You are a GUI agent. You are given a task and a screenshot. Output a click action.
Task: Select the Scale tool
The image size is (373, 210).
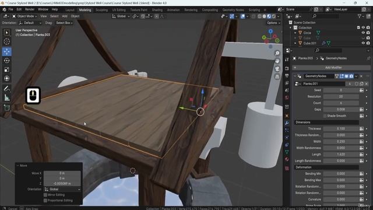coord(6,69)
